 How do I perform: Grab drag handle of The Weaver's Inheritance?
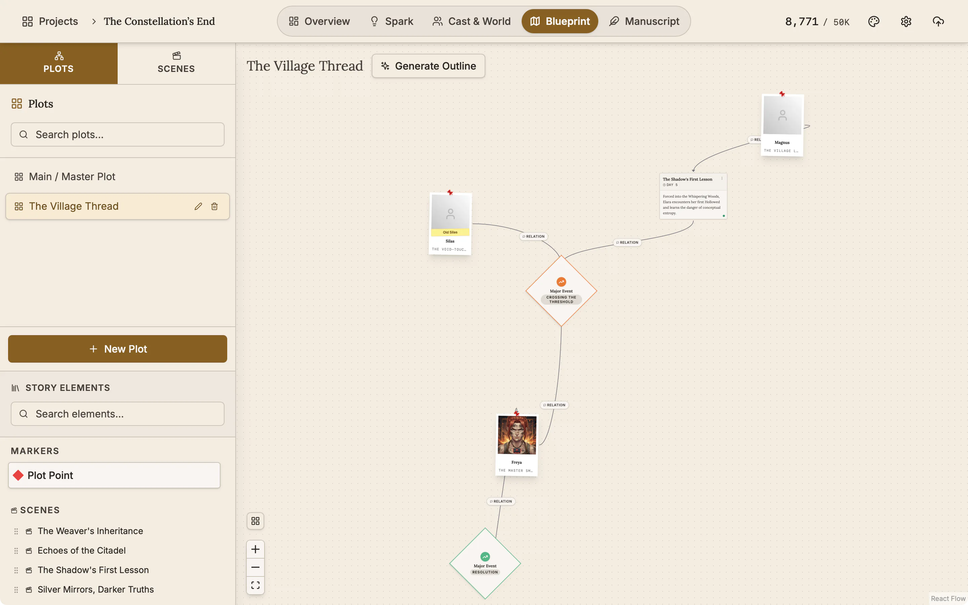(16, 531)
